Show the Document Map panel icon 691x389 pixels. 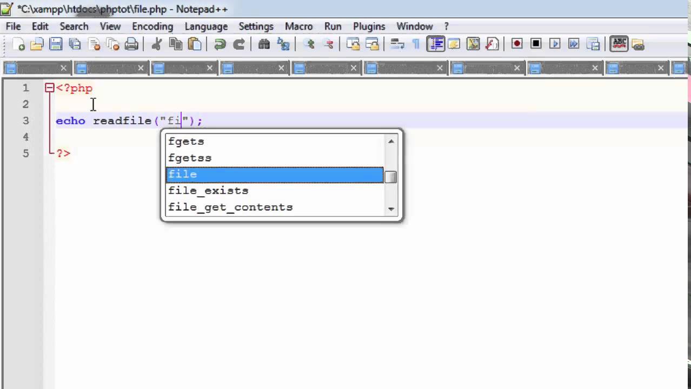coord(473,44)
